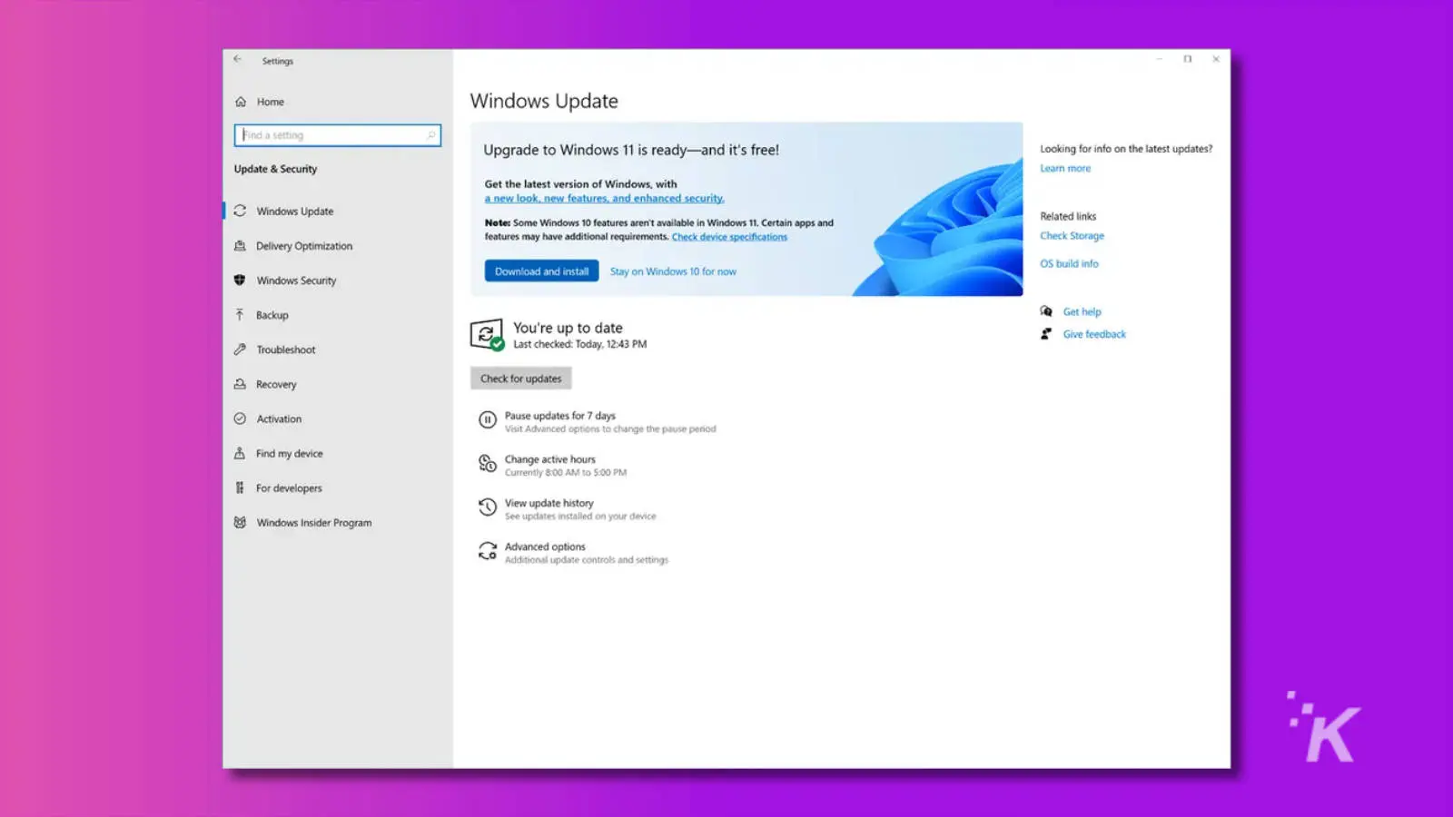This screenshot has height=817, width=1453.
Task: Click the Update & Security heading
Action: coord(275,169)
